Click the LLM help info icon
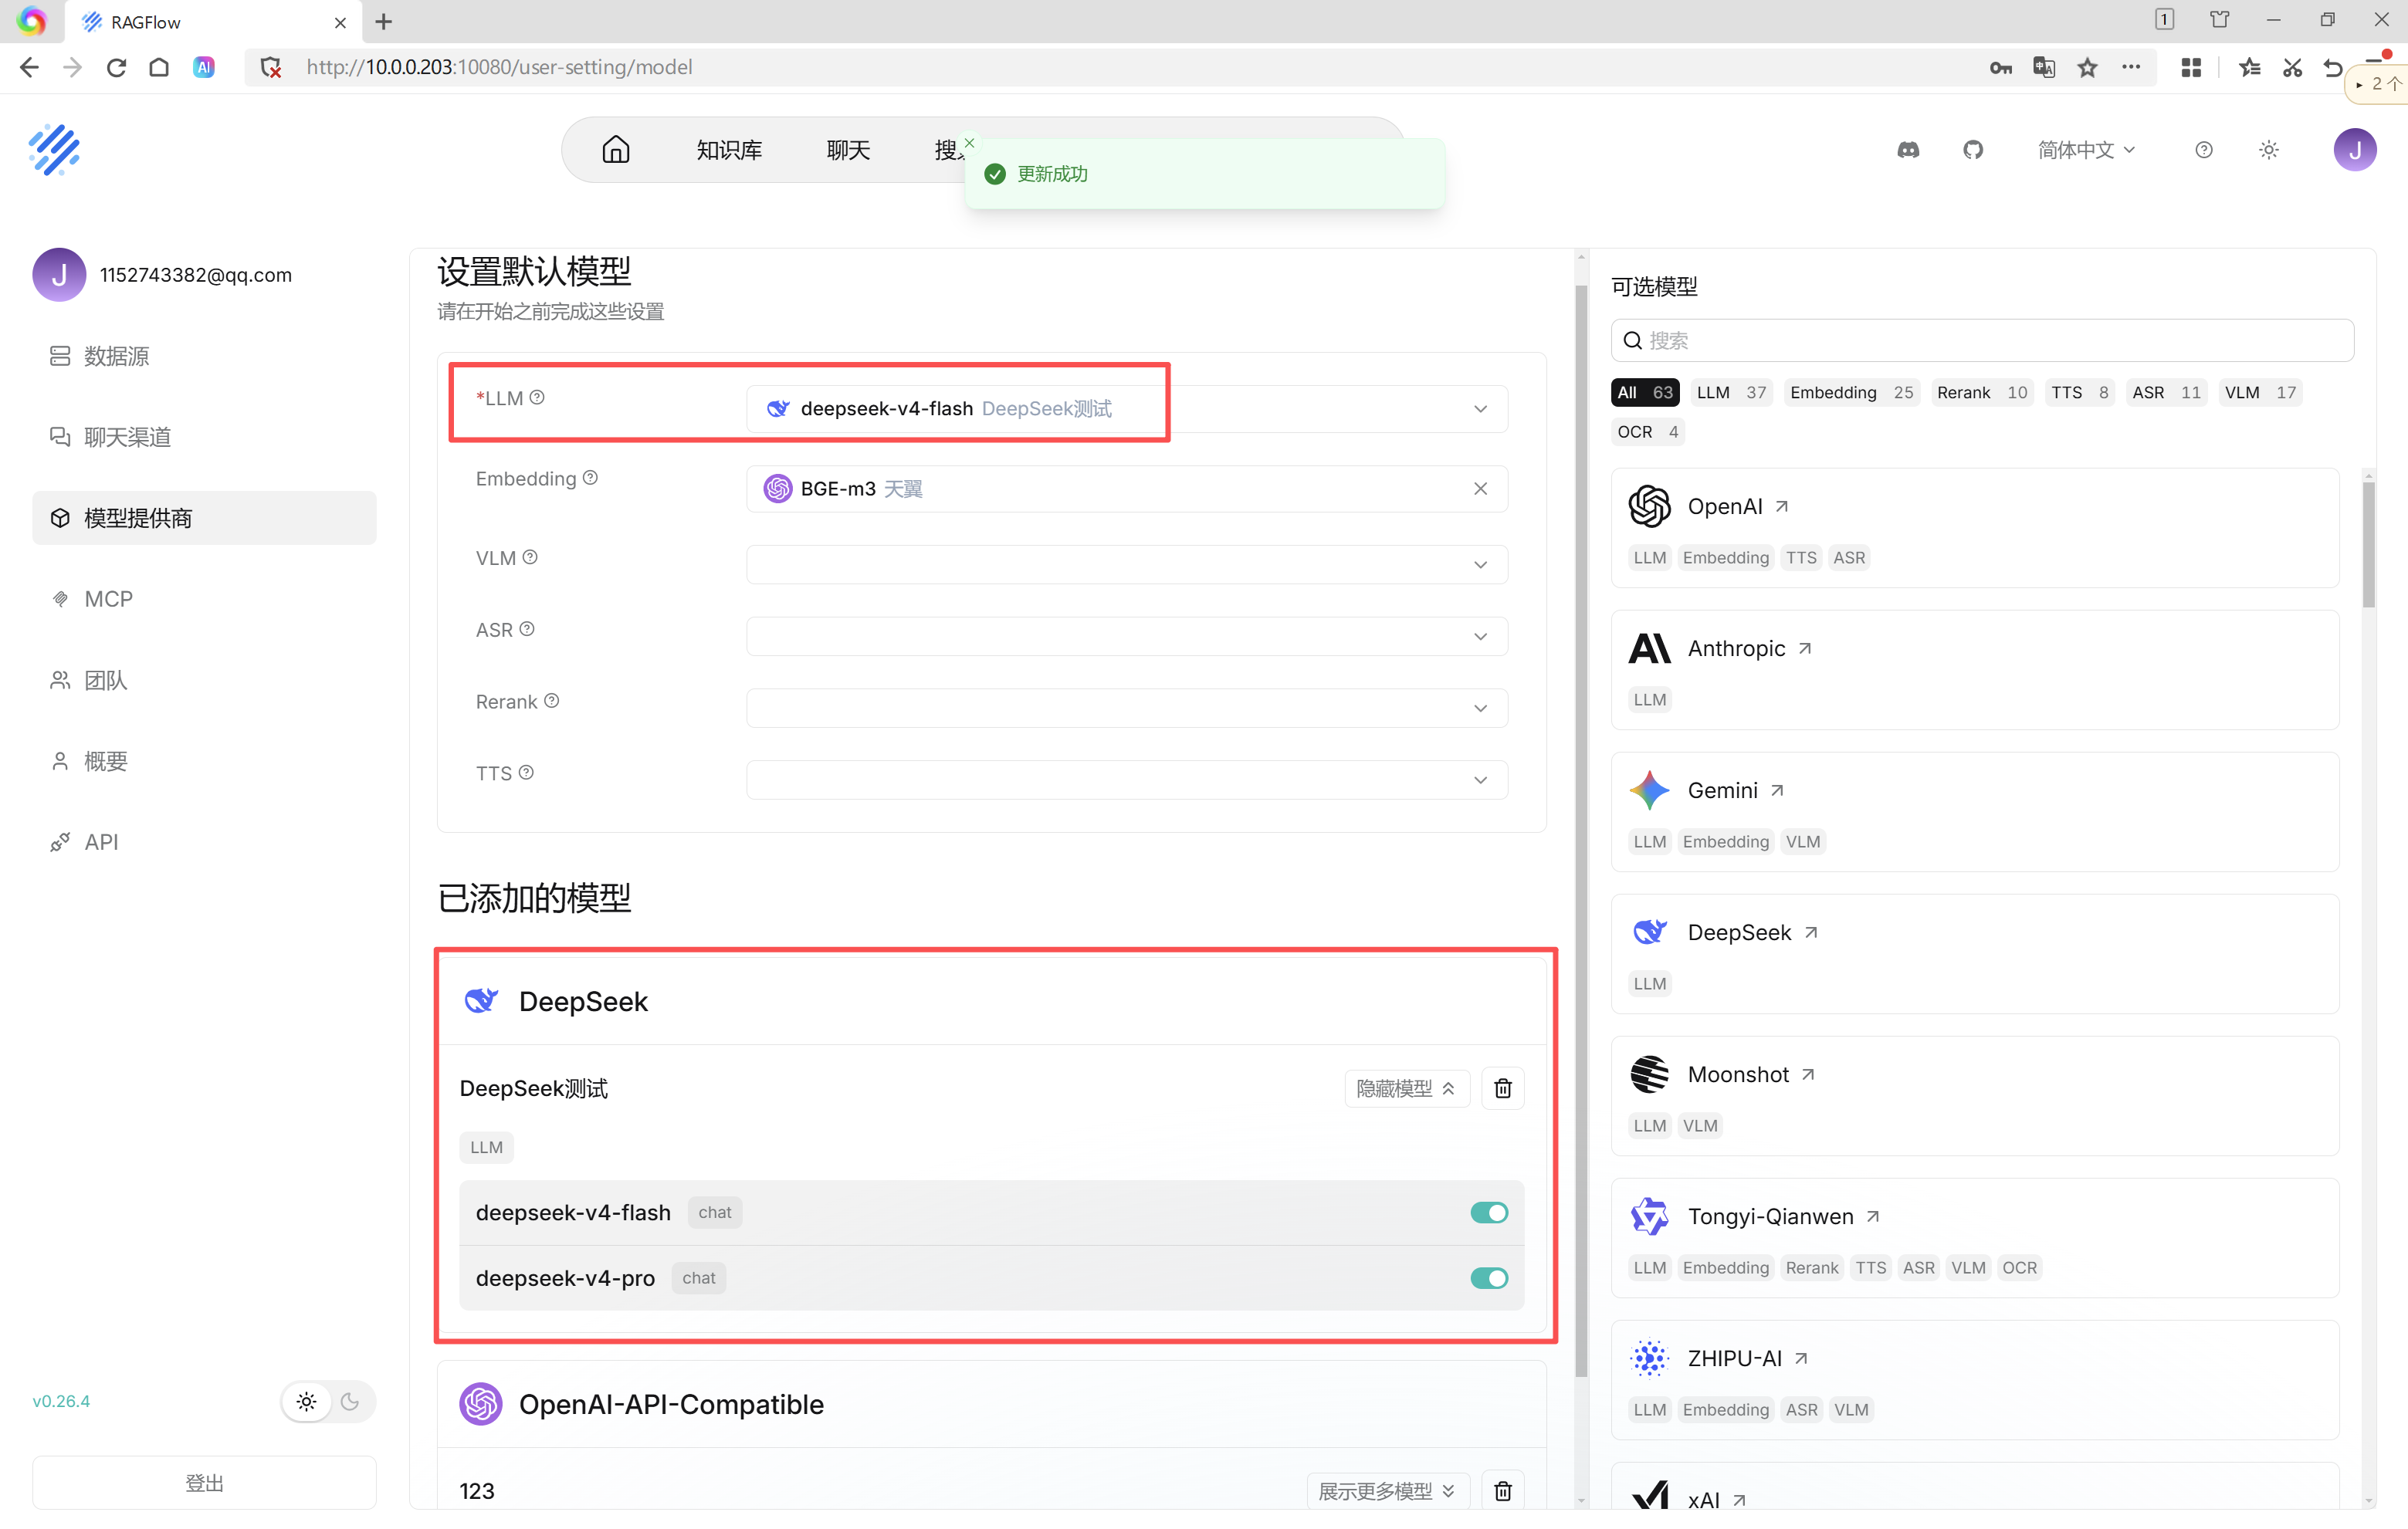 coord(537,397)
